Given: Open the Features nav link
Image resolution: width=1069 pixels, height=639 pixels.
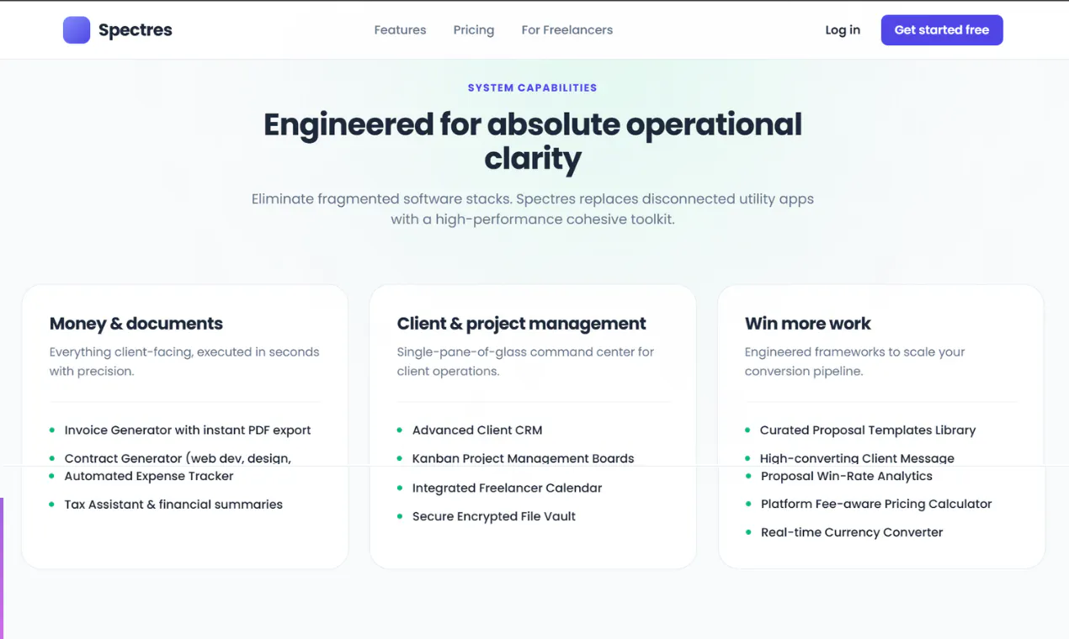Looking at the screenshot, I should (400, 30).
